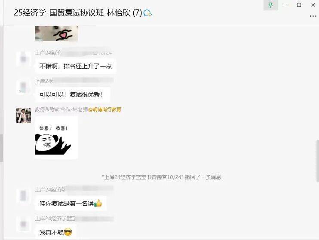Viewport: 319px width, 240px height.
Task: Click blurred avatar next to 不错啊 message
Action: (x=24, y=59)
